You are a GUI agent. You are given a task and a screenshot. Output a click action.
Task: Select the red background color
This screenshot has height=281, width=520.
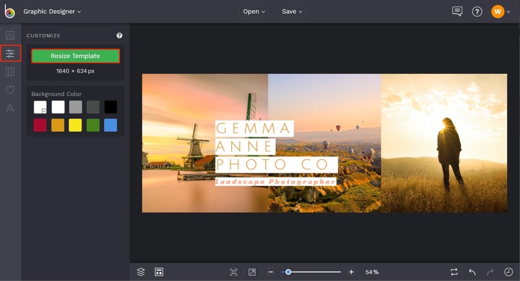[x=40, y=125]
